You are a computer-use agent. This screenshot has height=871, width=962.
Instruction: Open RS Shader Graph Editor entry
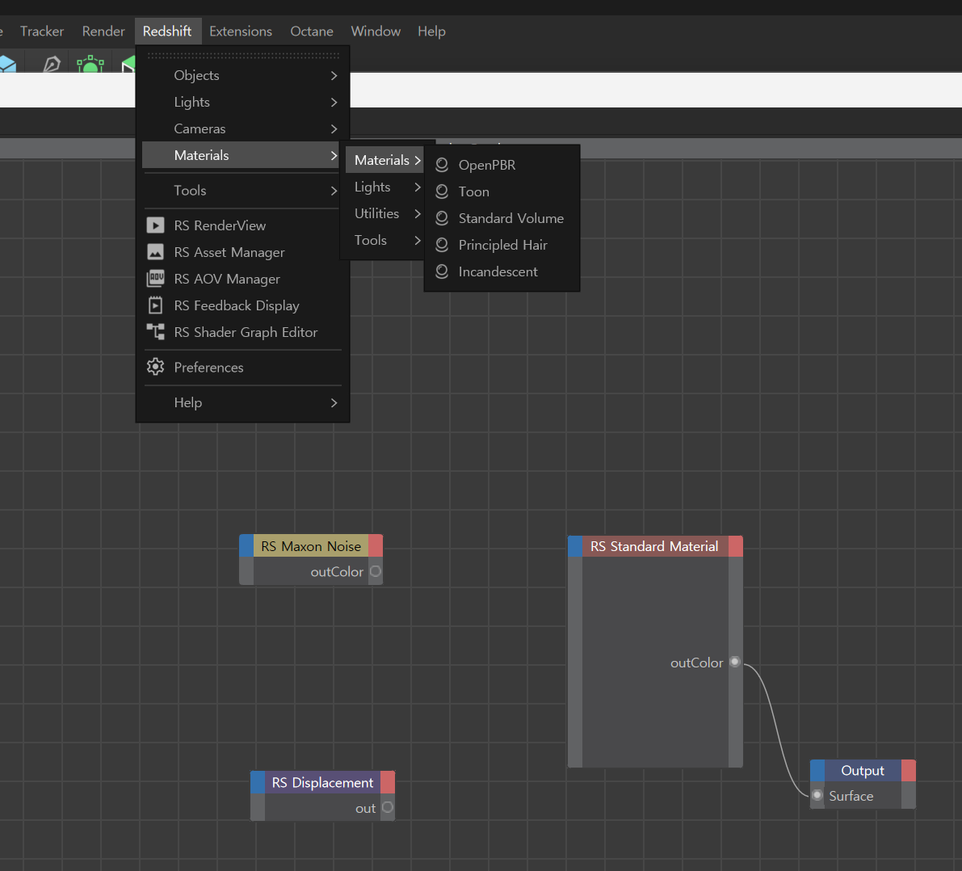pos(242,332)
